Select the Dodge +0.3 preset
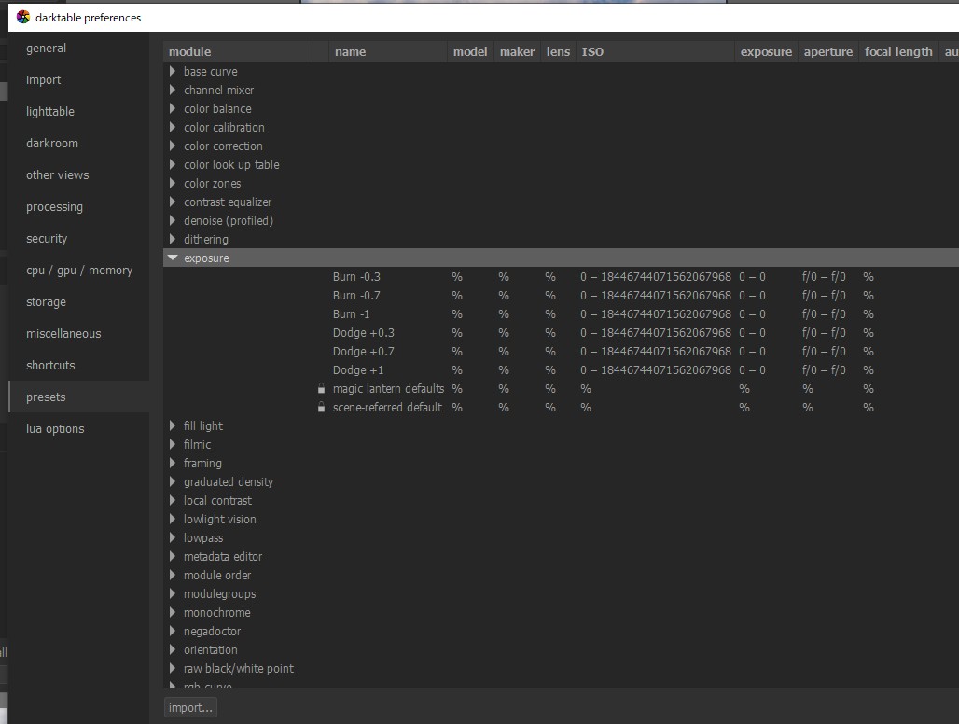 tap(363, 333)
